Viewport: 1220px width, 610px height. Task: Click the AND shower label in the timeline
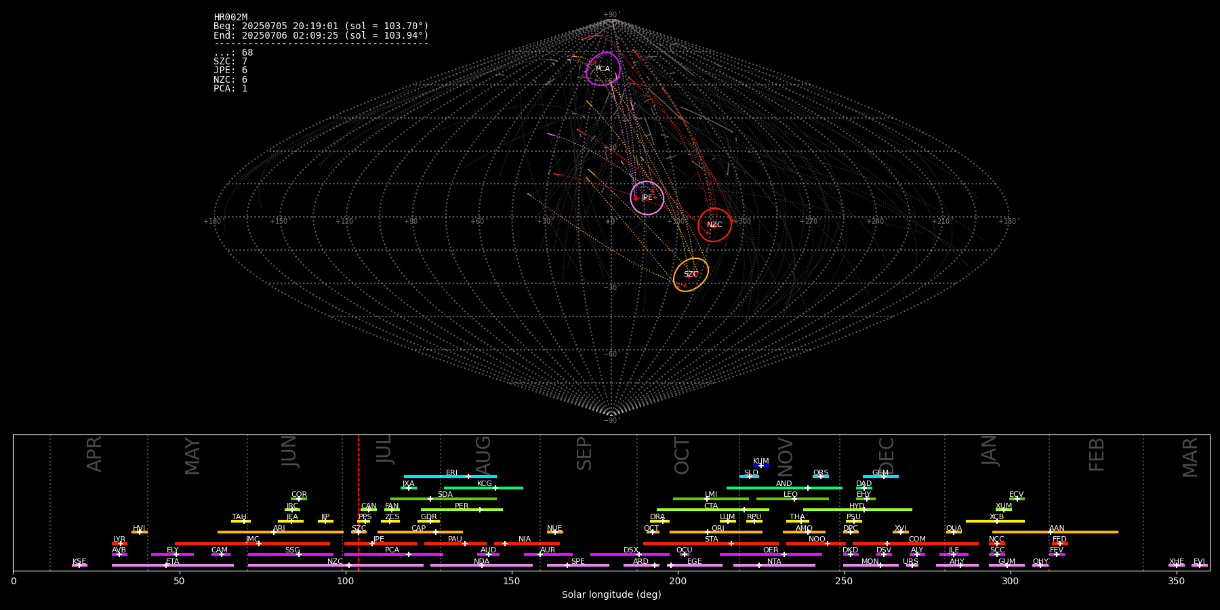tap(784, 484)
